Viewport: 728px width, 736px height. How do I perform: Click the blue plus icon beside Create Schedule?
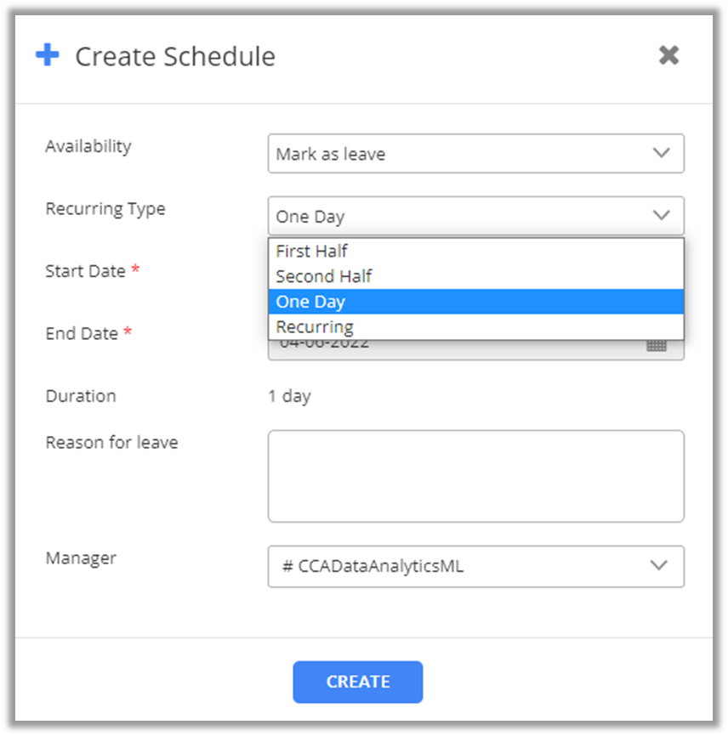(x=48, y=56)
